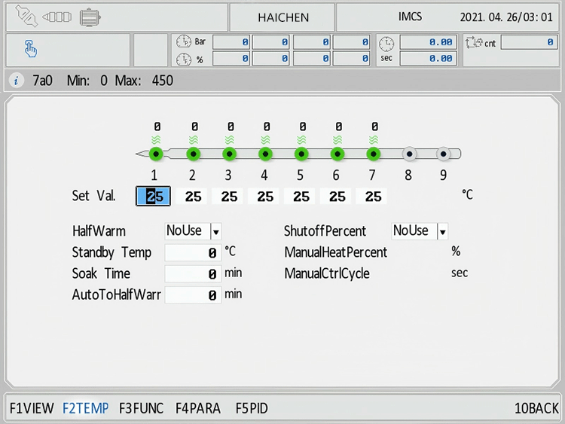The width and height of the screenshot is (565, 424).
Task: Toggle heating zone 6 green indicator
Action: tap(337, 154)
